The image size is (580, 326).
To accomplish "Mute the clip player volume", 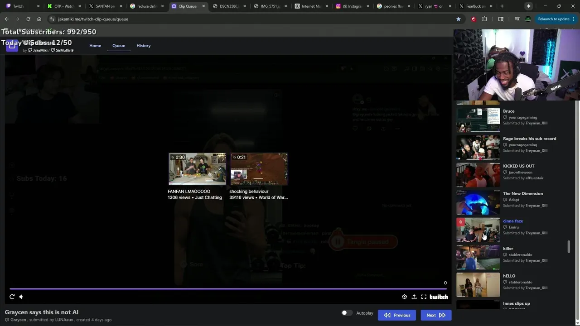I will point(21,297).
